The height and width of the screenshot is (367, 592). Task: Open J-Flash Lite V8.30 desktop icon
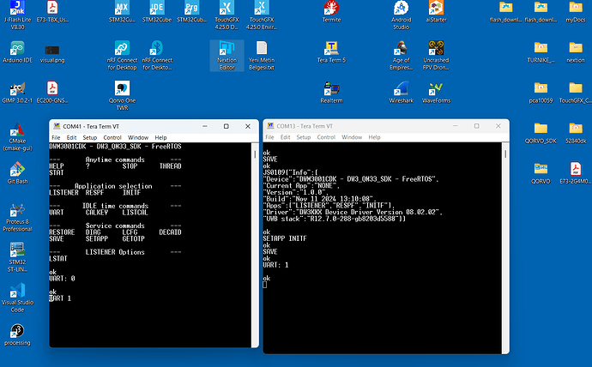17,15
